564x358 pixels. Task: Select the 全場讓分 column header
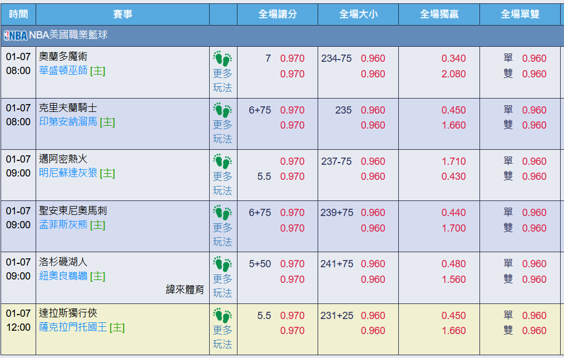click(278, 14)
